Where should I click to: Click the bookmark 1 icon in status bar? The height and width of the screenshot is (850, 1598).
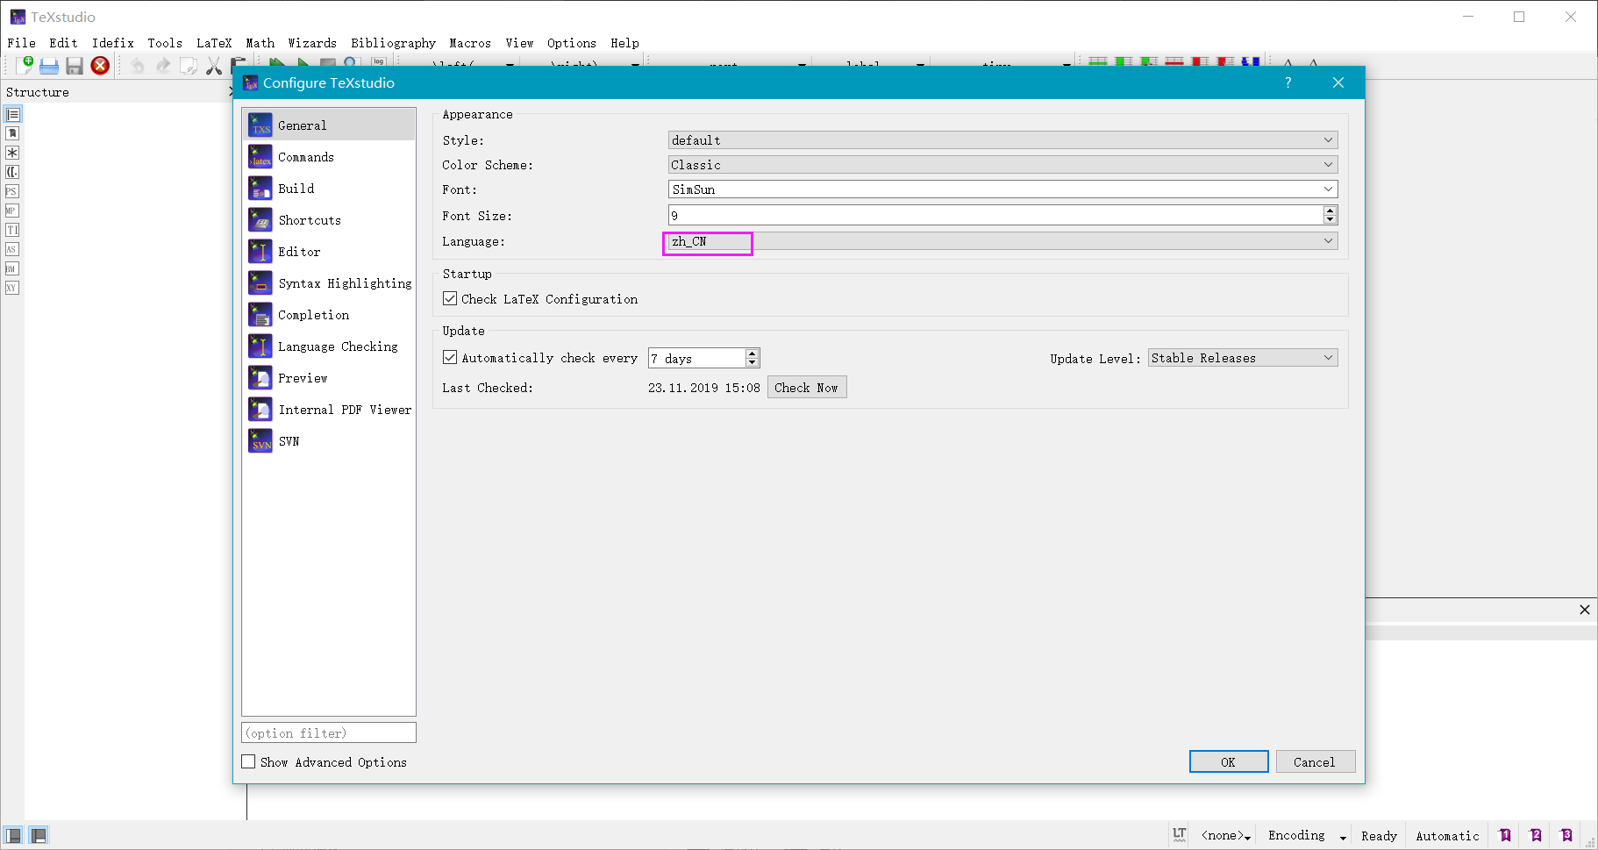(1505, 835)
